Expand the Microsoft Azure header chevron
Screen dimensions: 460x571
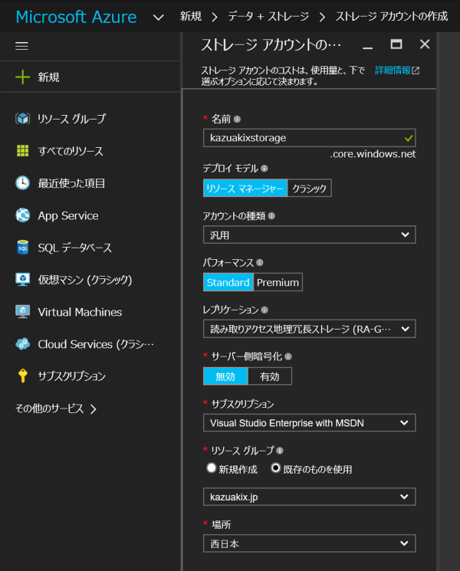click(x=159, y=17)
